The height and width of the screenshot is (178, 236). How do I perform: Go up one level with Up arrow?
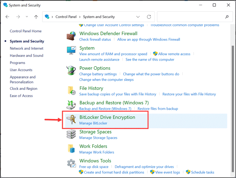coord(36,17)
